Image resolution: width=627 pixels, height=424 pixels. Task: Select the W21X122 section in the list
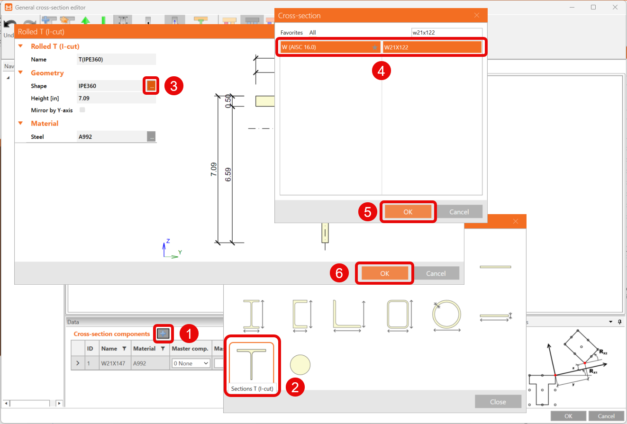click(x=432, y=47)
